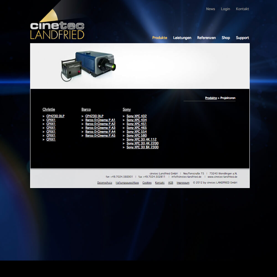Open Sony XPC 3D $K 2300
This screenshot has width=277, height=277.
coord(143,147)
